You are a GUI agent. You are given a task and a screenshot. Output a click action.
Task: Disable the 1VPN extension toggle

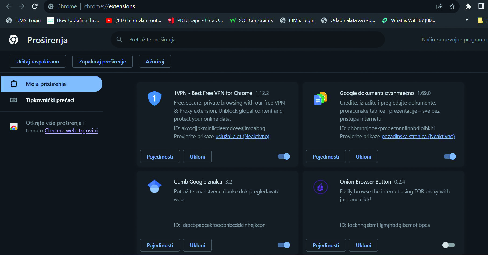click(x=284, y=156)
